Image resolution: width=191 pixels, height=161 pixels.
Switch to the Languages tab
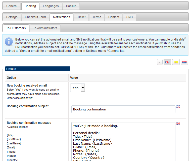(51, 6)
